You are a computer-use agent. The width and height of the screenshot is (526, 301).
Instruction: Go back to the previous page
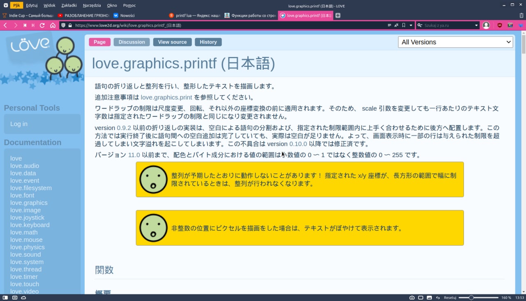tap(5, 25)
